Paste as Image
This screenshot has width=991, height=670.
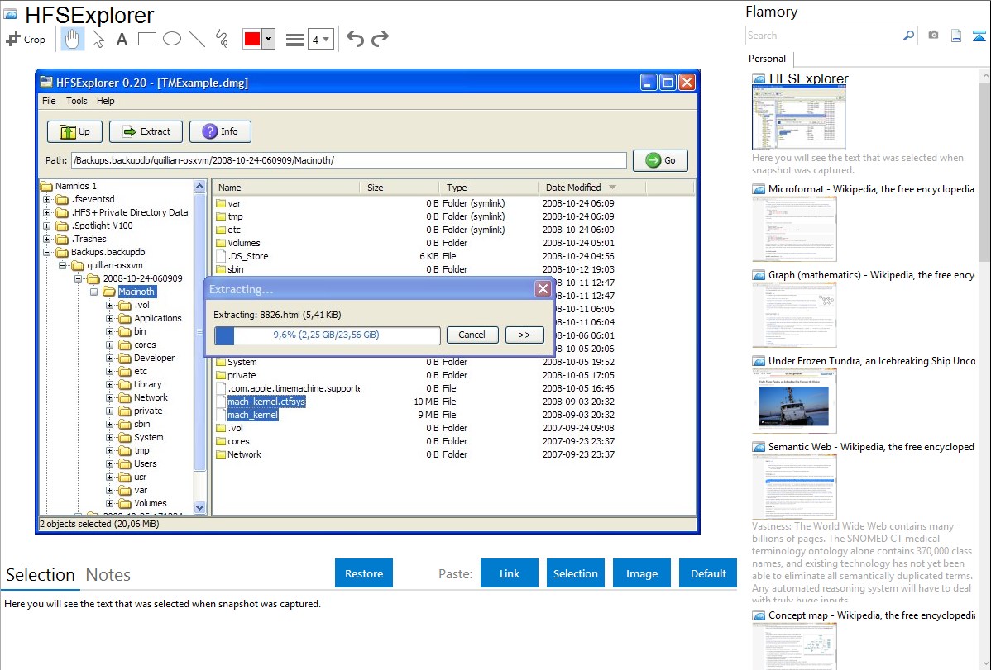pyautogui.click(x=641, y=573)
